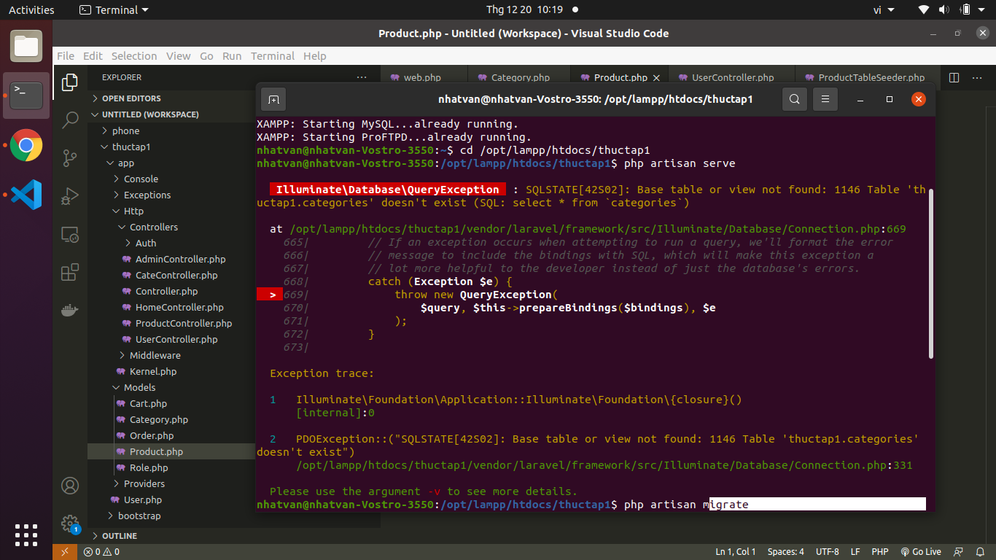
Task: Open the terminal hamburger menu icon
Action: tap(825, 98)
